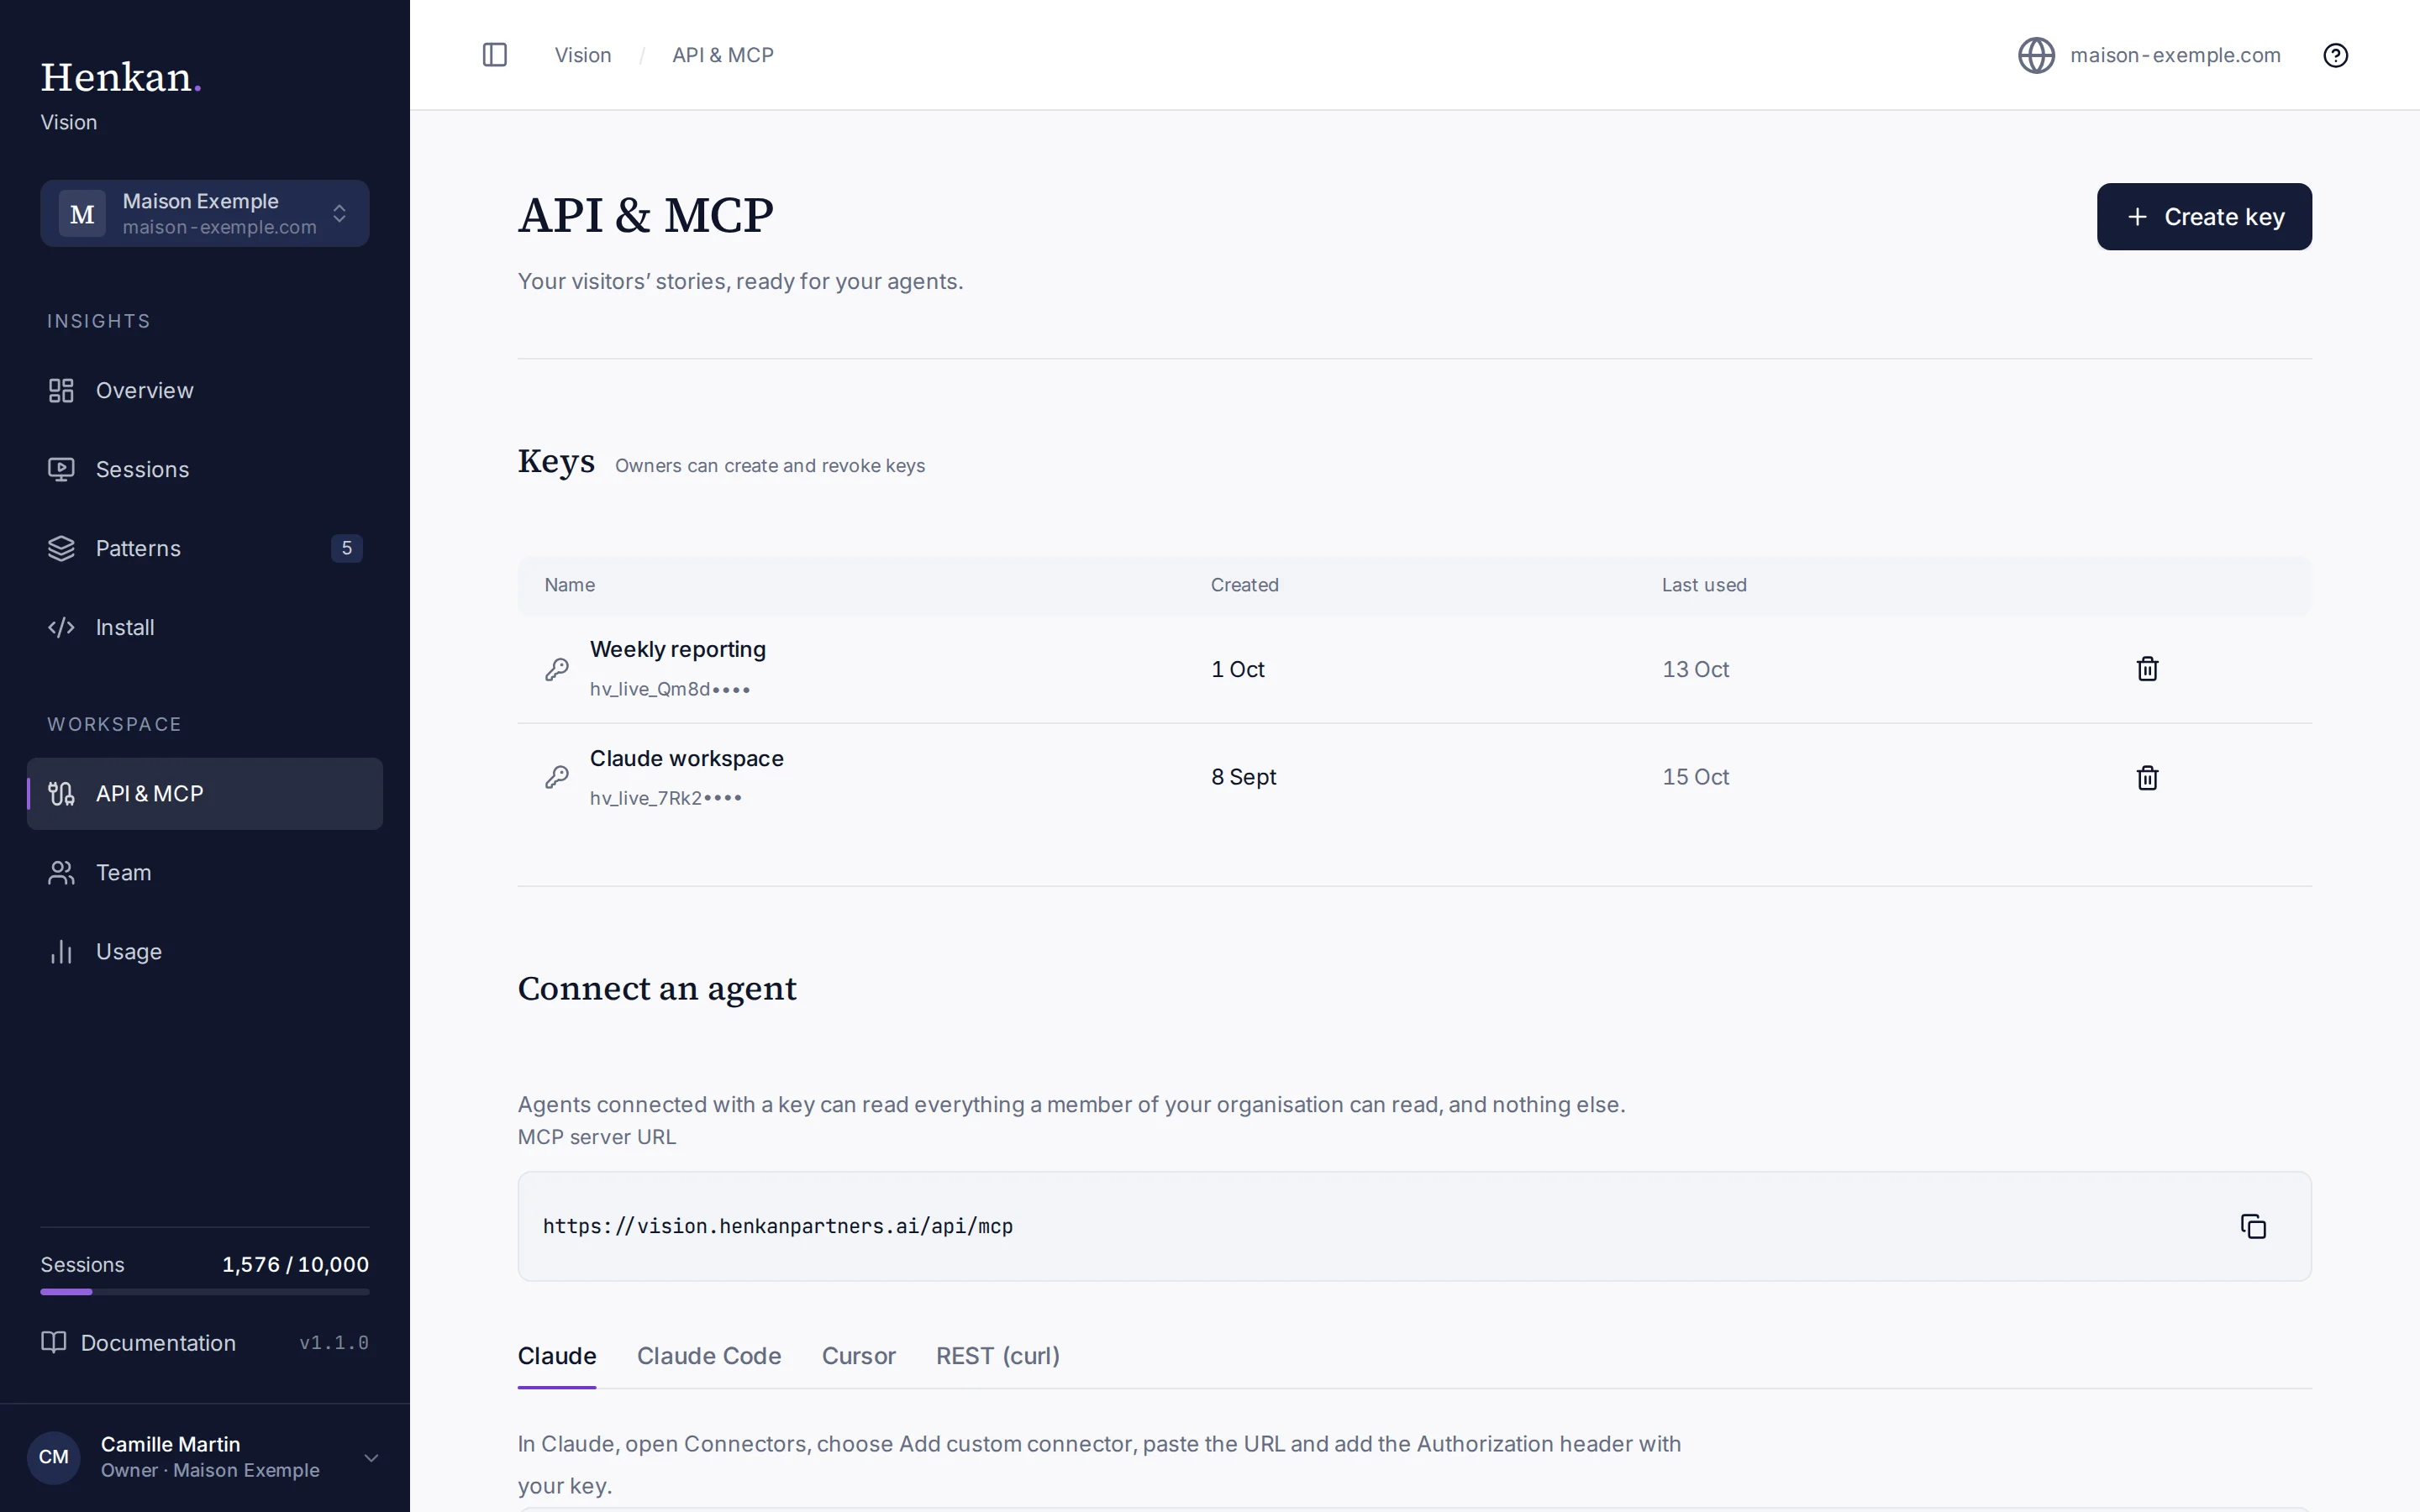This screenshot has width=2420, height=1512.
Task: Click the Patterns count badge 5
Action: (346, 548)
